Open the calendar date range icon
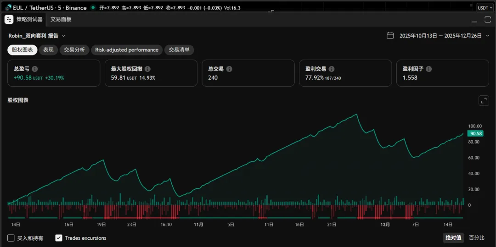 (x=390, y=36)
